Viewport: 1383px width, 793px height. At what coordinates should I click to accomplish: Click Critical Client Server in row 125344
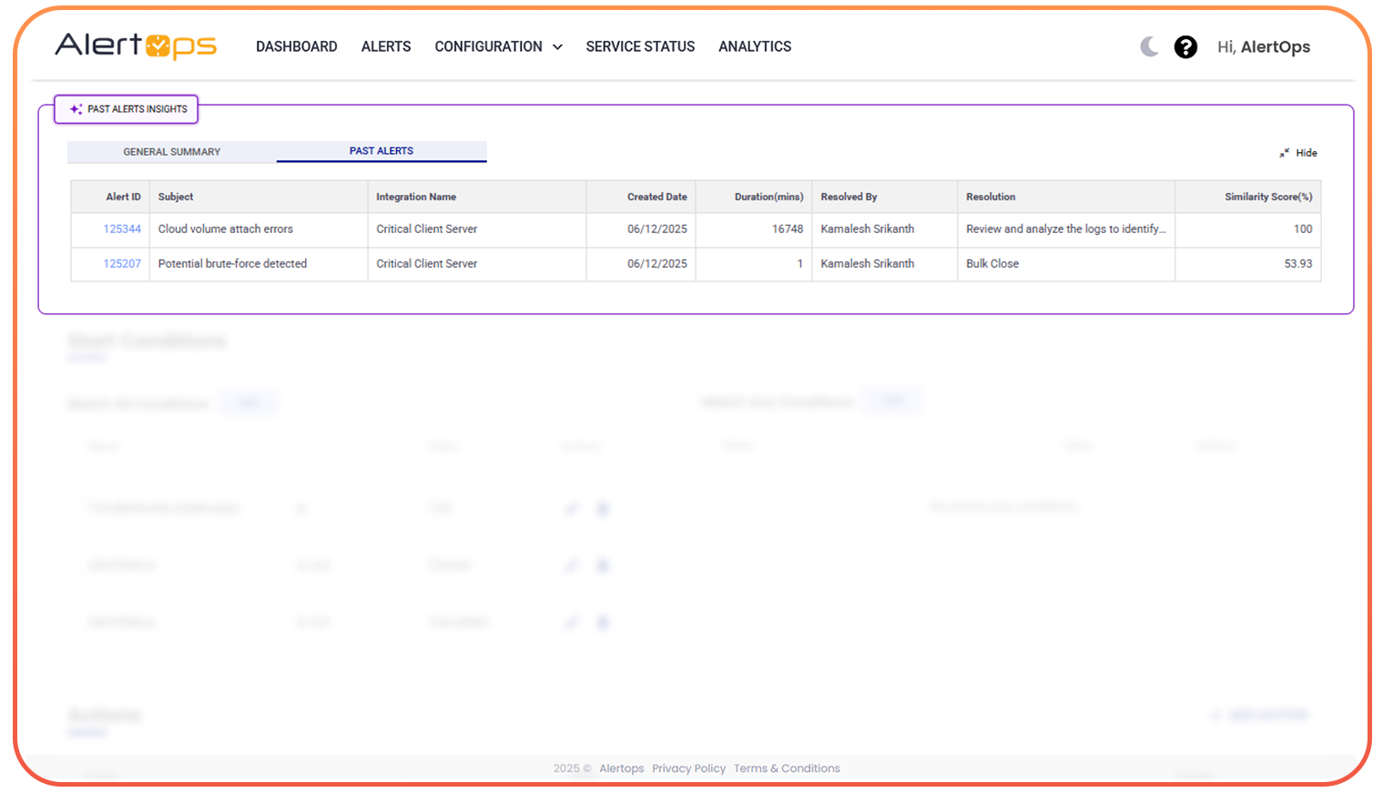coord(427,229)
